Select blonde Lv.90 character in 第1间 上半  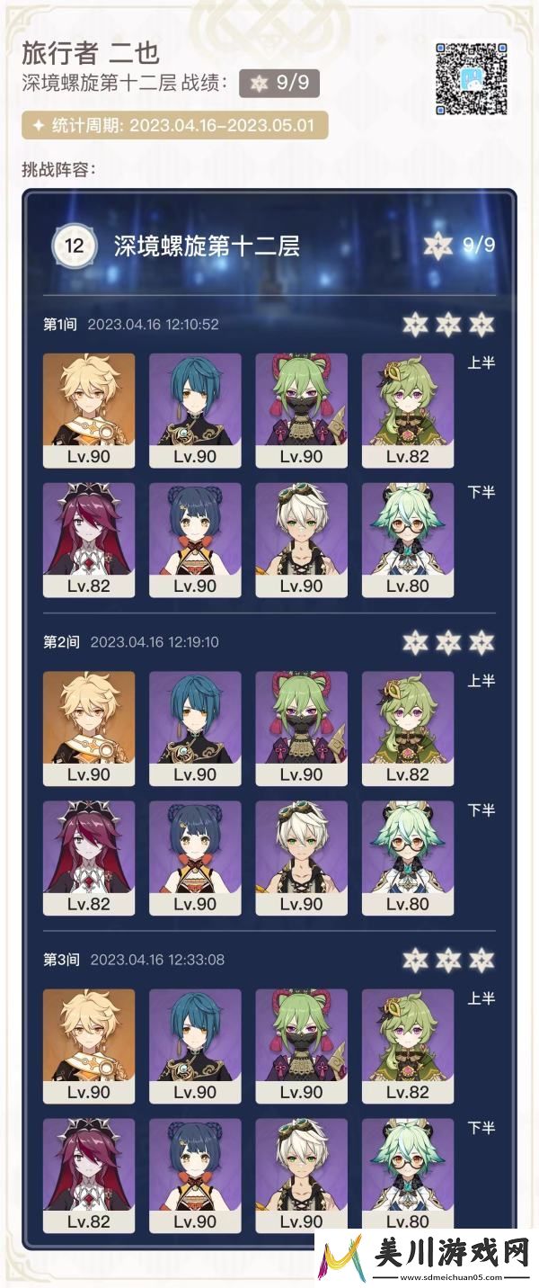pos(89,411)
